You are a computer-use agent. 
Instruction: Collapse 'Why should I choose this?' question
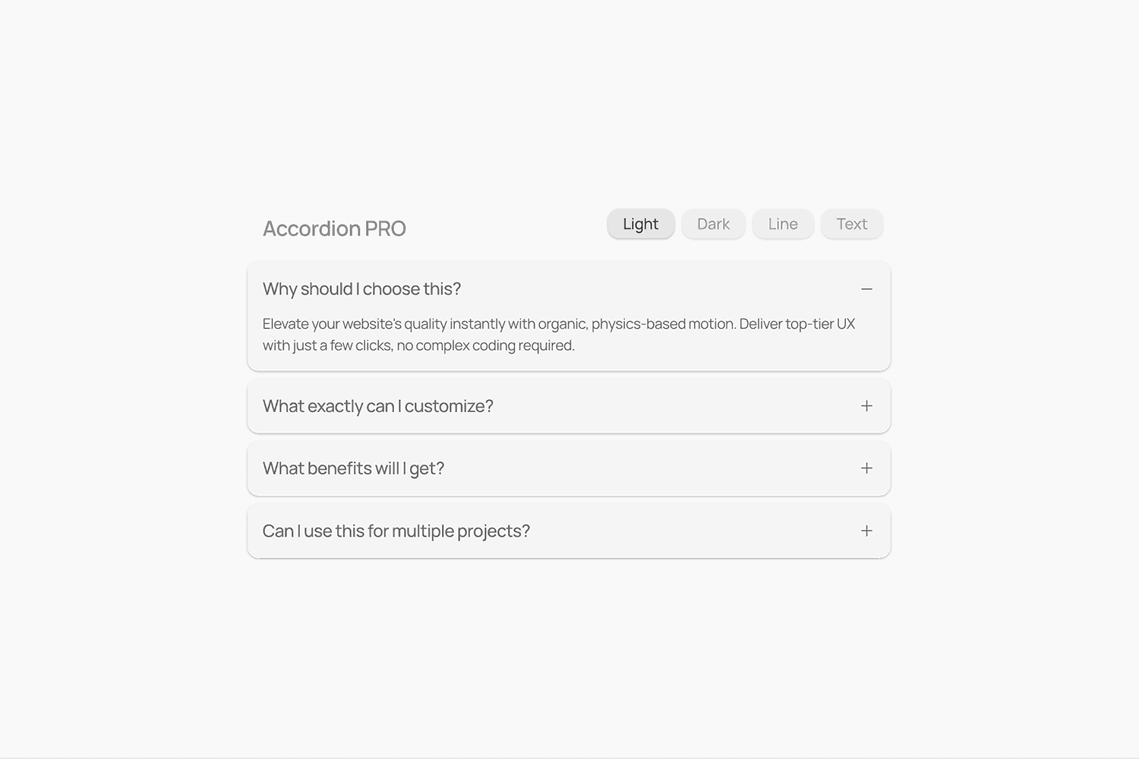[361, 289]
